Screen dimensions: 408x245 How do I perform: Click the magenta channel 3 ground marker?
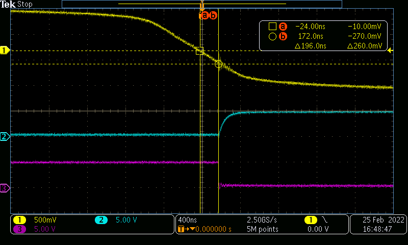click(x=5, y=188)
